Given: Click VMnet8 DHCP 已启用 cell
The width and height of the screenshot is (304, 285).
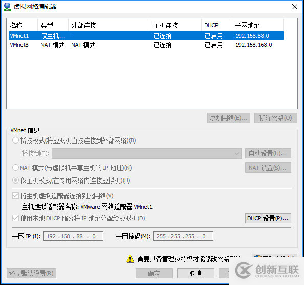Looking at the screenshot, I should point(213,45).
